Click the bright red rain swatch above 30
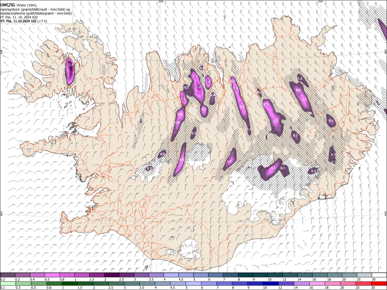This screenshot has width=387, height=290. pos(379,283)
